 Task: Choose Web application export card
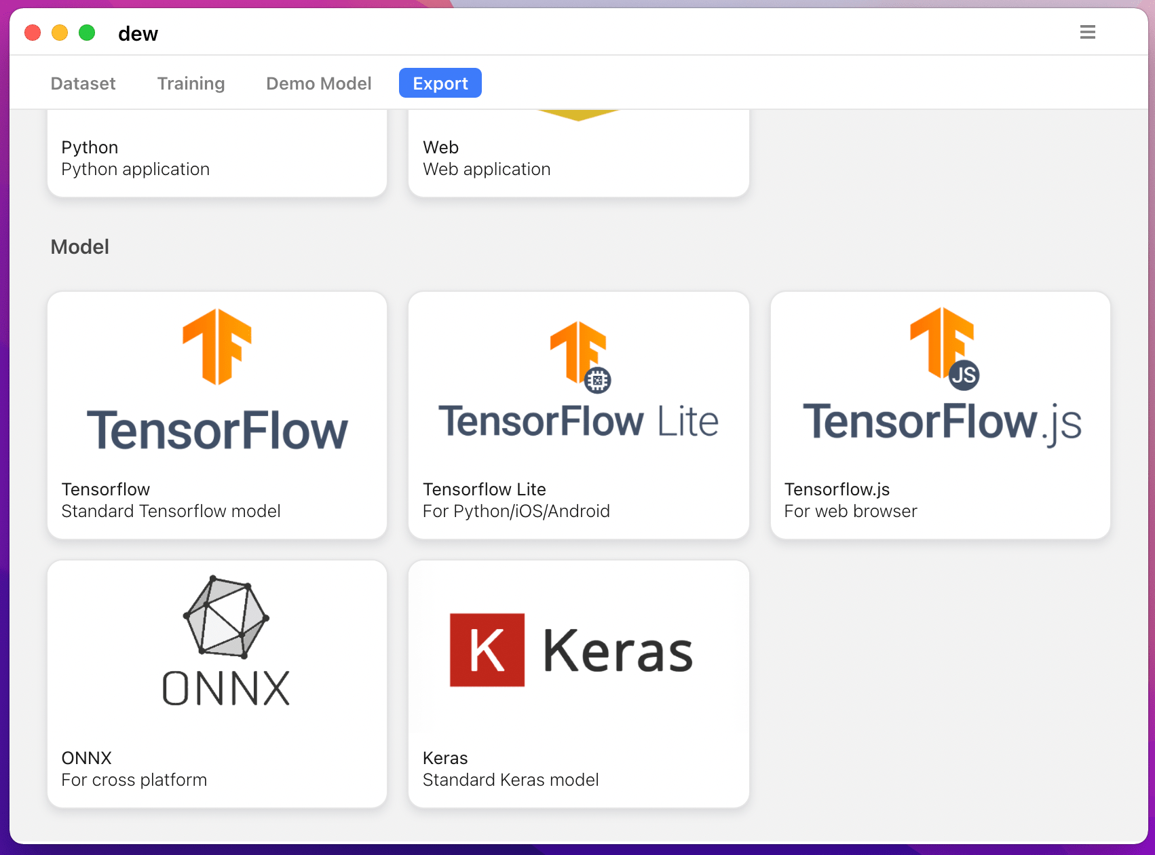pos(579,154)
